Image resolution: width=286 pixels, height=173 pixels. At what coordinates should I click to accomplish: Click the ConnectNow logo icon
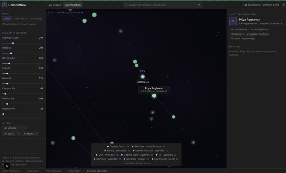[x=5, y=5]
